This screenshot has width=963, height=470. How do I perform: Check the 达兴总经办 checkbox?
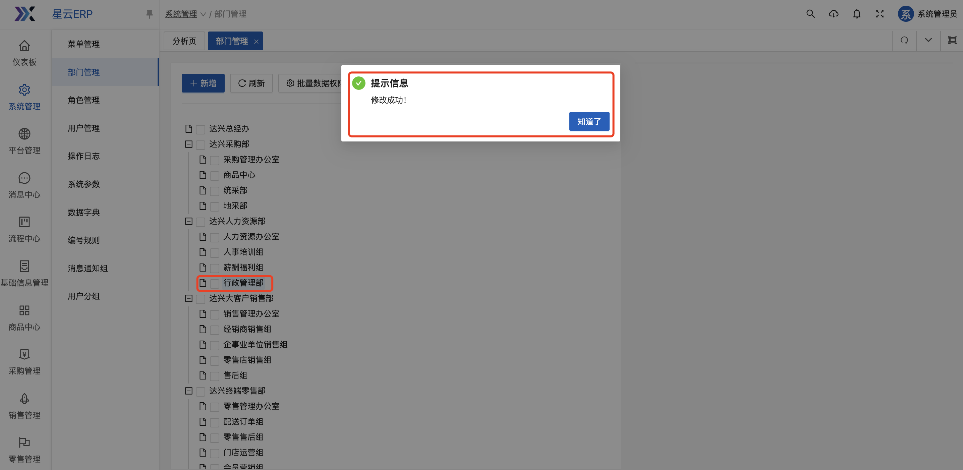coord(201,129)
